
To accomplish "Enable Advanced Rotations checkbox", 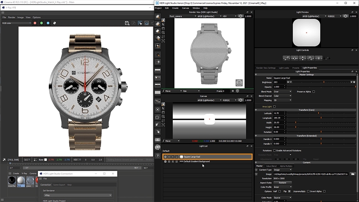I will [x=274, y=151].
